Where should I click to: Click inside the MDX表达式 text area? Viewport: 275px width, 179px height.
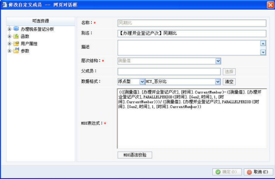(x=192, y=118)
